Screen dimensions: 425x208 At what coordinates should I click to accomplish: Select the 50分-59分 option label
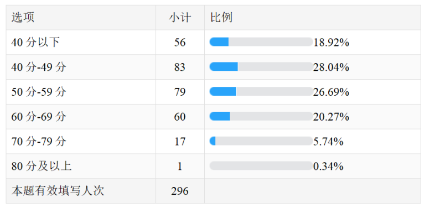click(39, 92)
